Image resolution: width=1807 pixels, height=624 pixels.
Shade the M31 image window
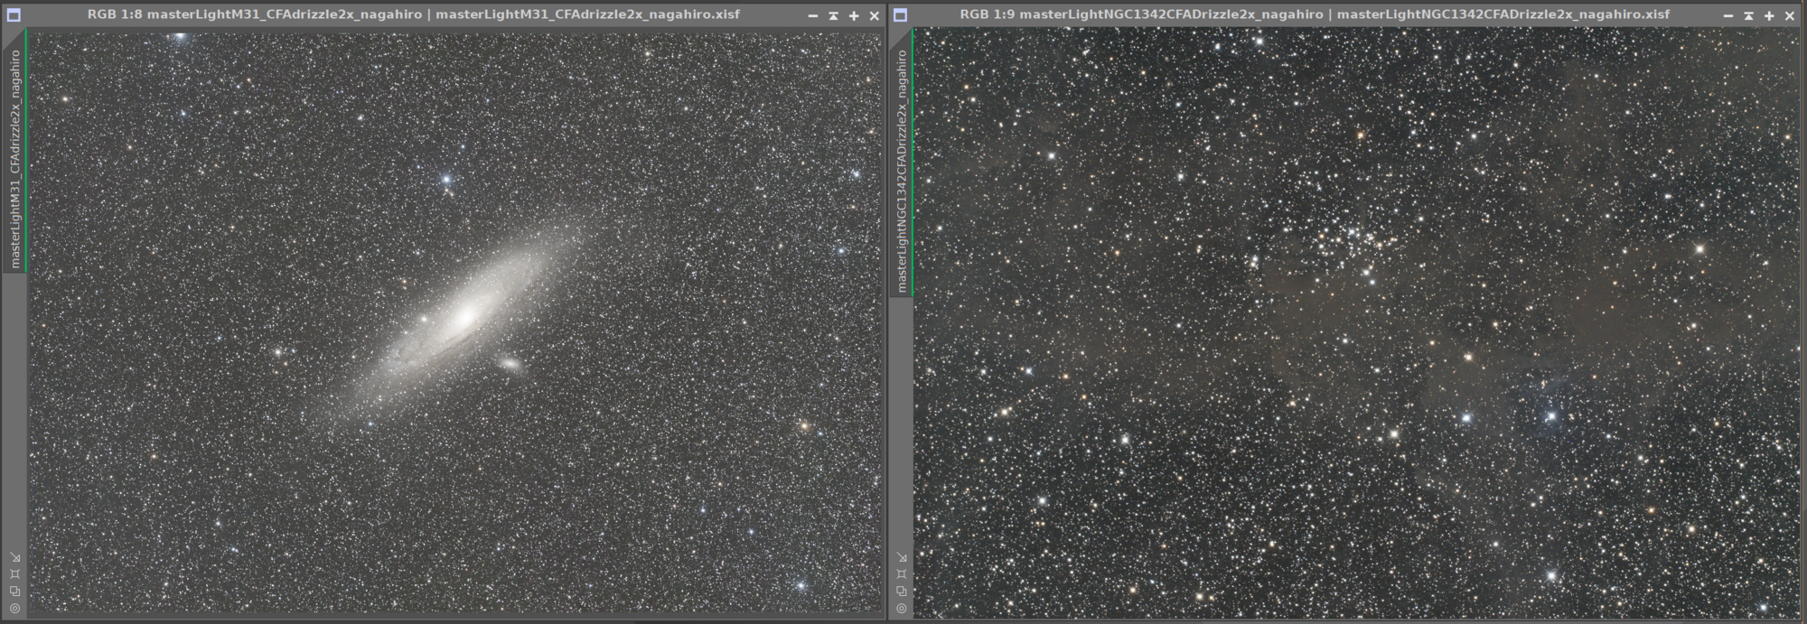(x=833, y=15)
